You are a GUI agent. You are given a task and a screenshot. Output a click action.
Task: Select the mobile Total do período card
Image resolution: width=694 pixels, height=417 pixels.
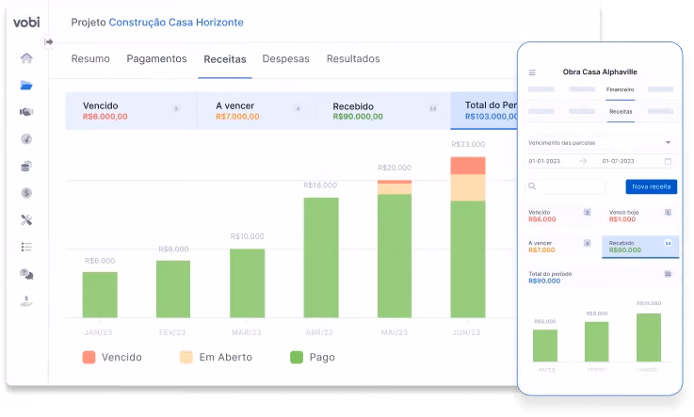600,278
